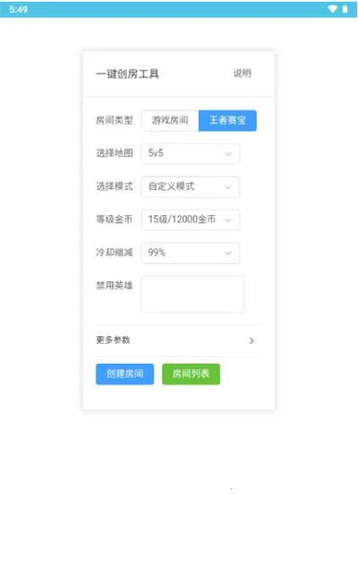The image size is (358, 578).
Task: Click the right arrow beside 更多参数
Action: pos(251,341)
